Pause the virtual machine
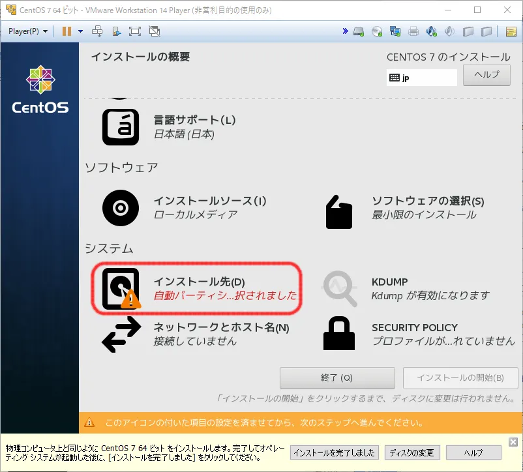 (x=67, y=31)
